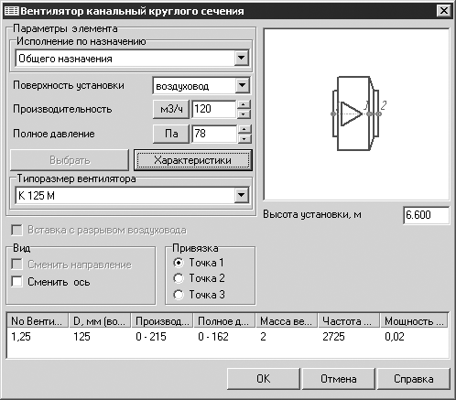The width and height of the screenshot is (456, 400).
Task: Close the fan dialog window
Action: [x=444, y=11]
